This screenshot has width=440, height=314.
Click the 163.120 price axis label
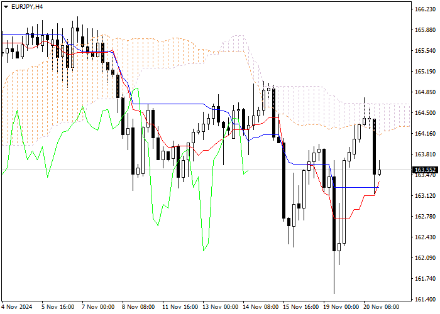point(425,196)
